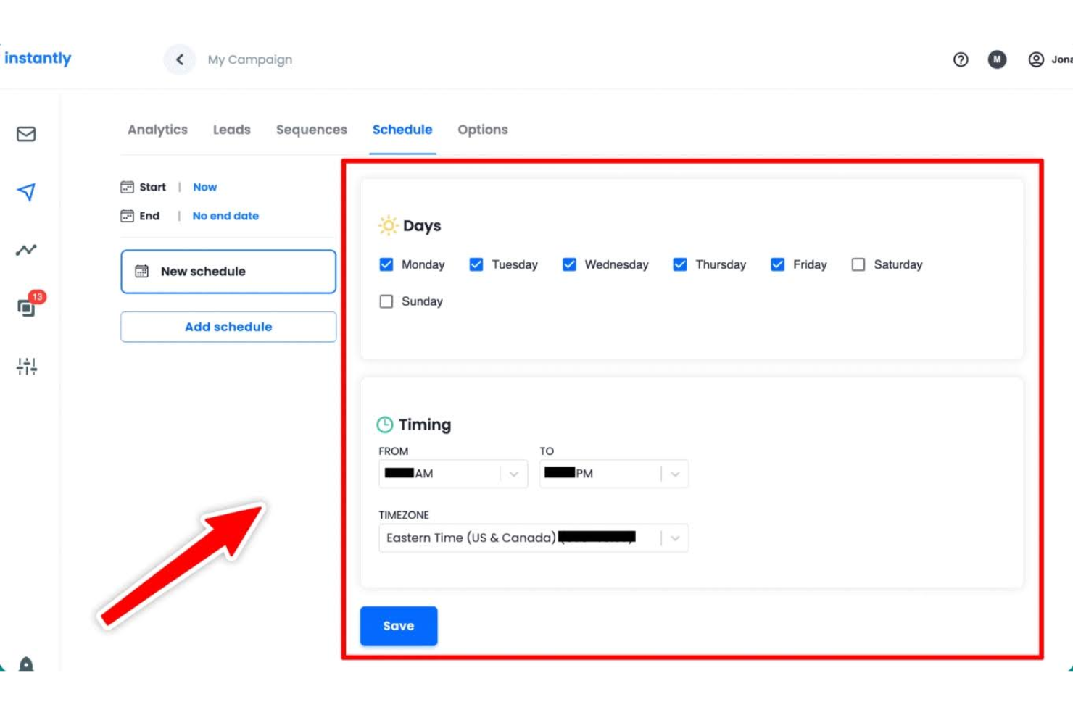Switch to the Options tab
This screenshot has width=1073, height=715.
(x=482, y=130)
